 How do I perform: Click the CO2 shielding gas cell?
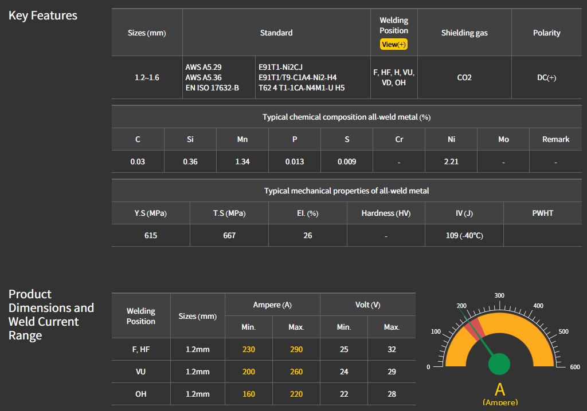[464, 77]
